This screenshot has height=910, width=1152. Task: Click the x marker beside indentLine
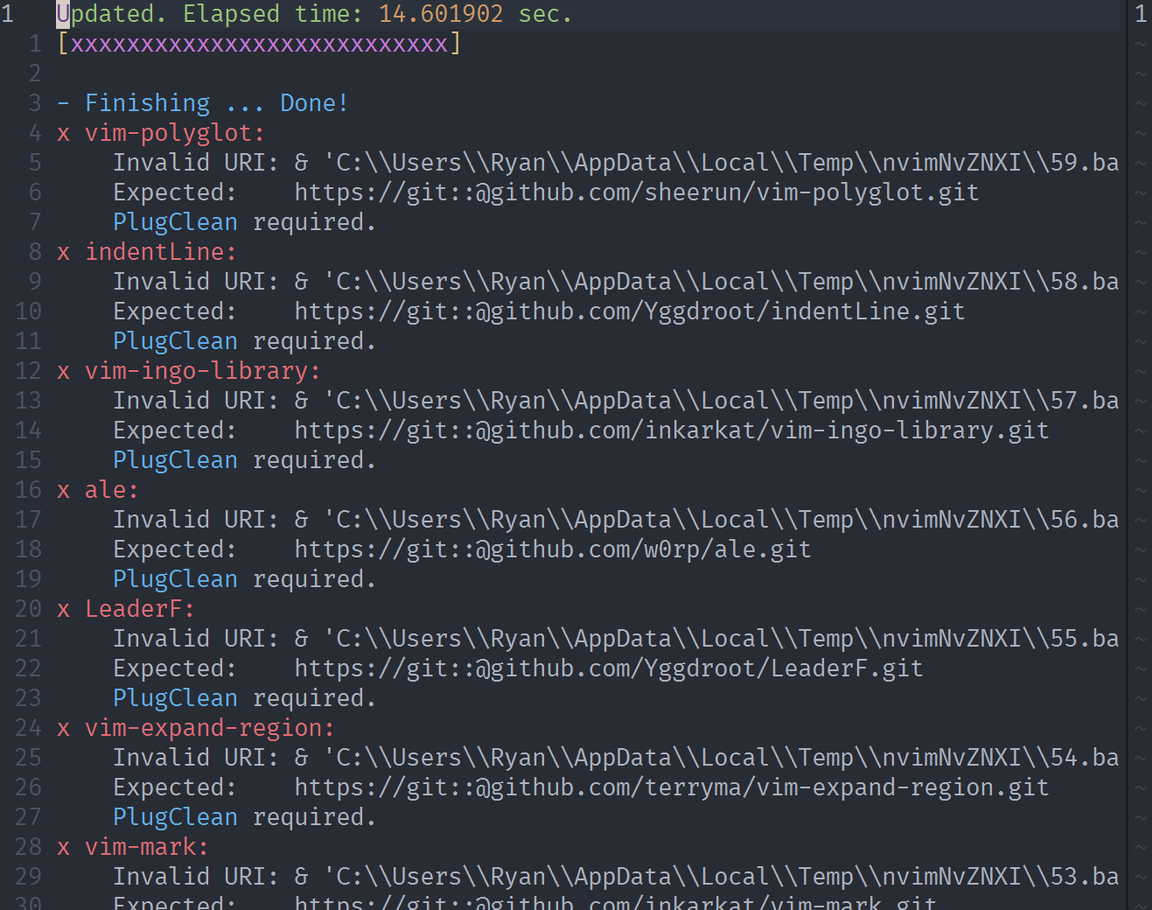pyautogui.click(x=62, y=251)
